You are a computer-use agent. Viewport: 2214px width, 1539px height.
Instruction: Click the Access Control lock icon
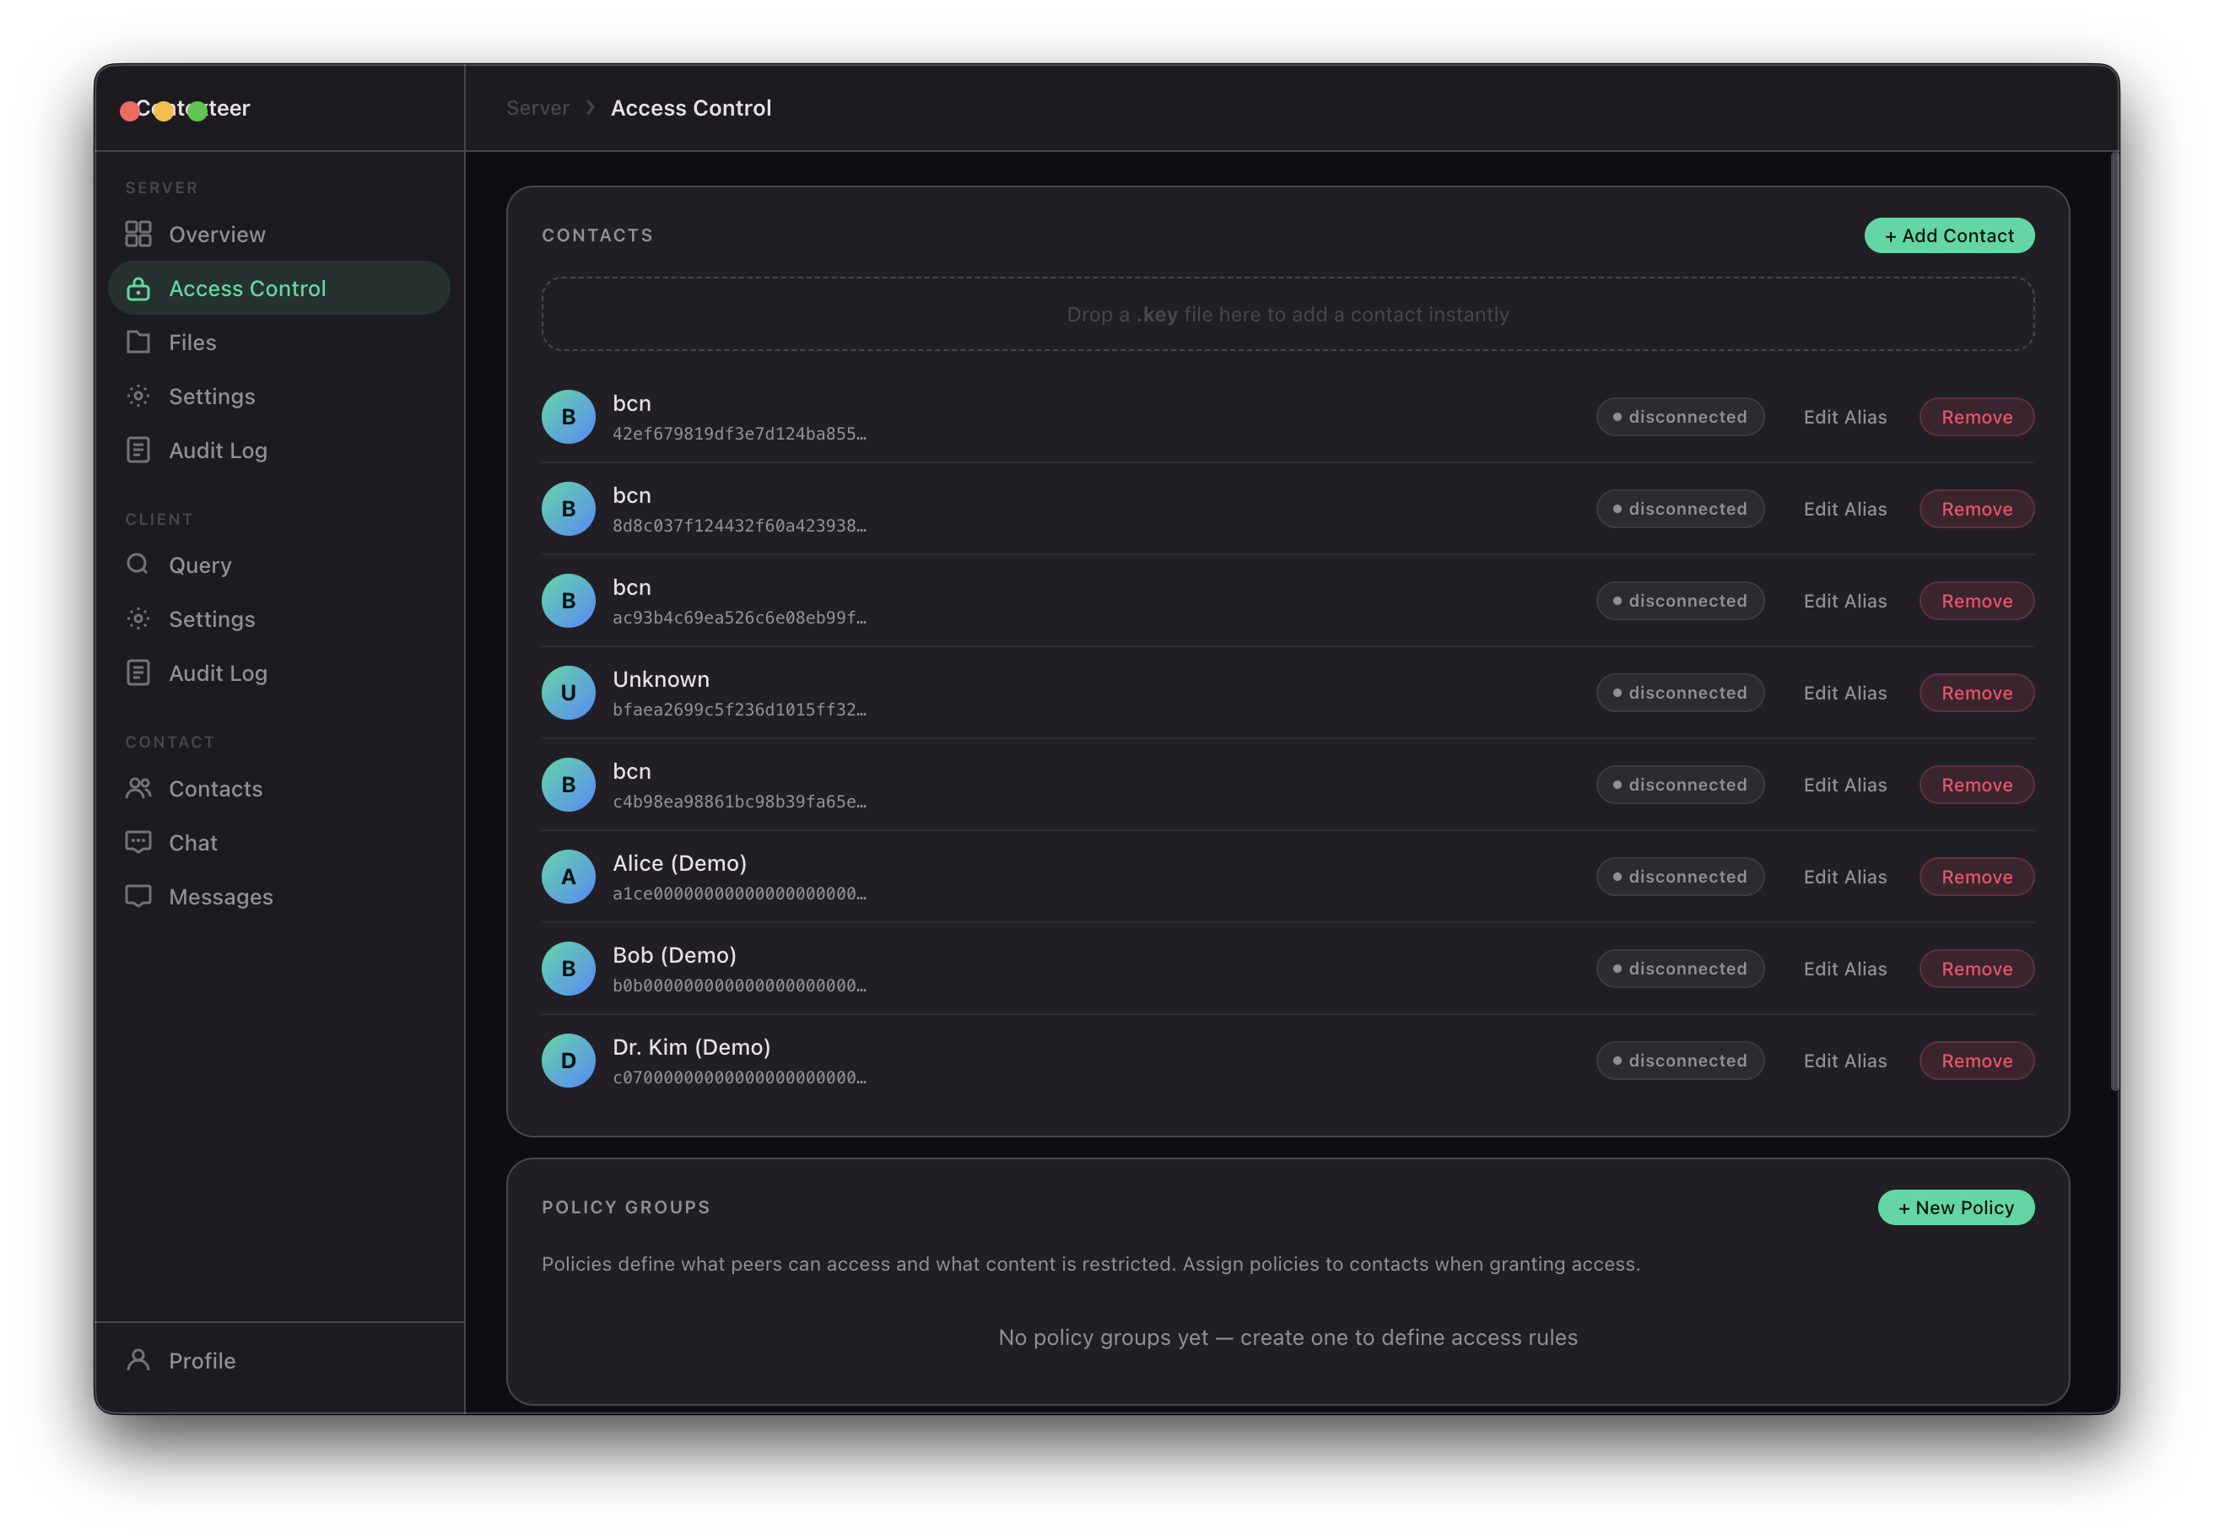[138, 289]
